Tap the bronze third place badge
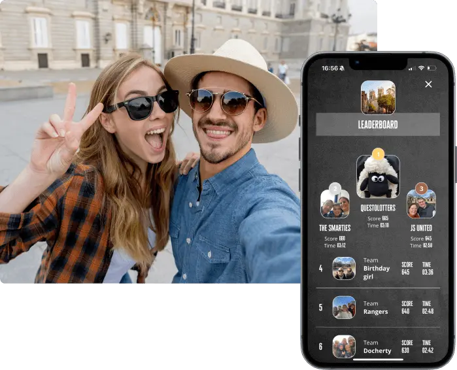The width and height of the screenshot is (457, 370). coord(421,189)
